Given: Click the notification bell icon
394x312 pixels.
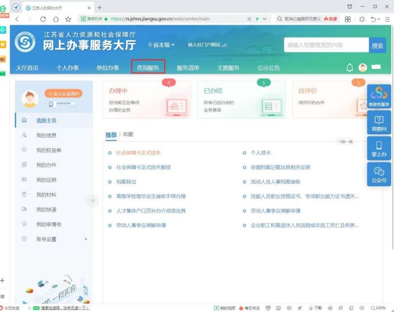Looking at the screenshot, I should (x=350, y=67).
